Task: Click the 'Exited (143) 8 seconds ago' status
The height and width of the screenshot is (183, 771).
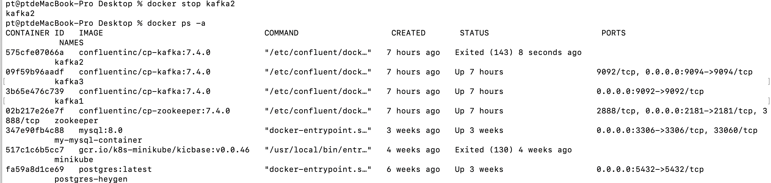Action: (518, 53)
